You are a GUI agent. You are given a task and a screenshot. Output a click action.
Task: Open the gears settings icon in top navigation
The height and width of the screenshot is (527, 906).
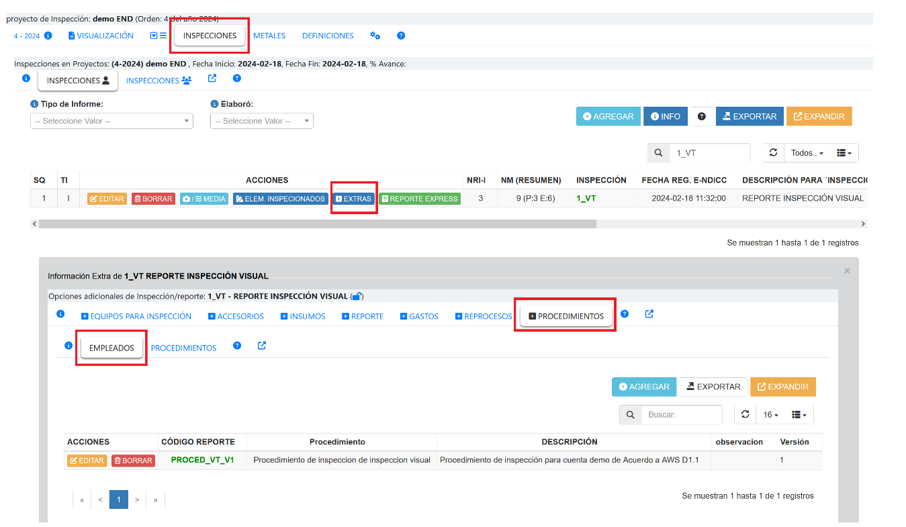click(x=375, y=36)
